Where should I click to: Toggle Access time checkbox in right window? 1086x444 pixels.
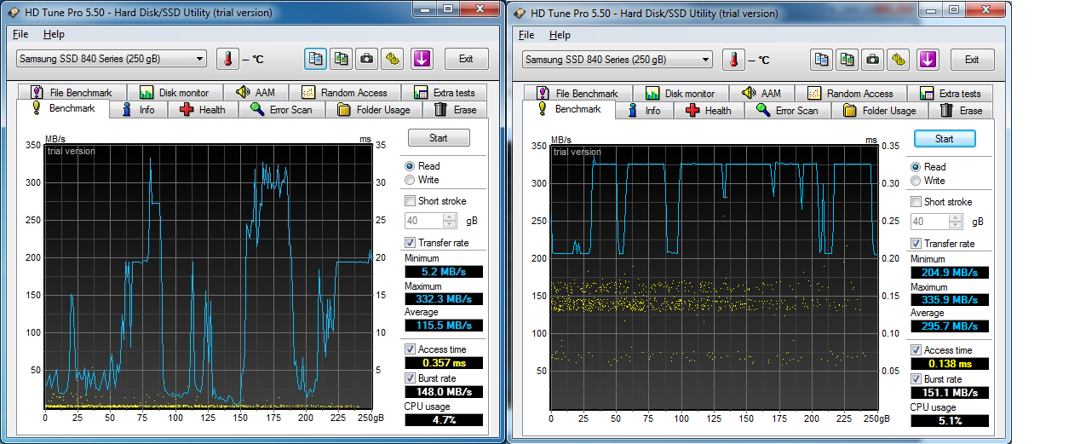(916, 350)
